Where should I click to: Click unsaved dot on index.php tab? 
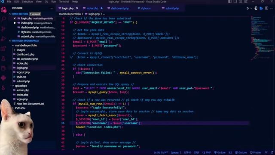pyautogui.click(x=101, y=8)
